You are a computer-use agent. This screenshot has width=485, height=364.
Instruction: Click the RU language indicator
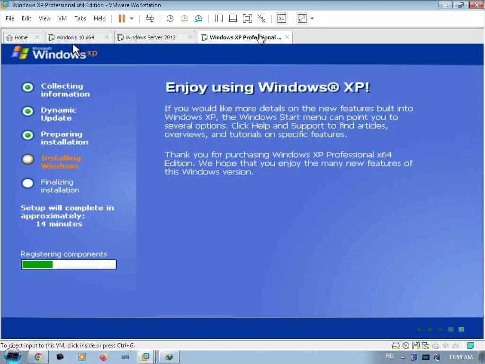pos(390,356)
